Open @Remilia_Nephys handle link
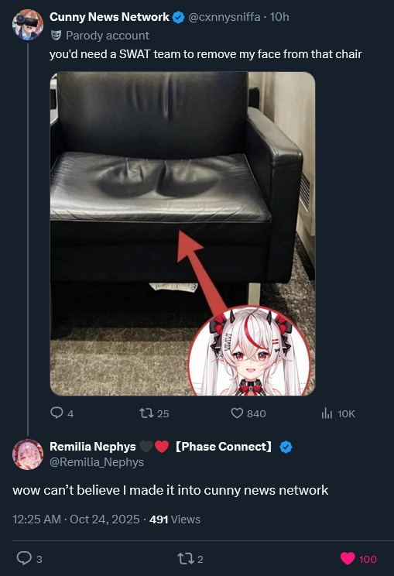The height and width of the screenshot is (576, 394). (97, 461)
